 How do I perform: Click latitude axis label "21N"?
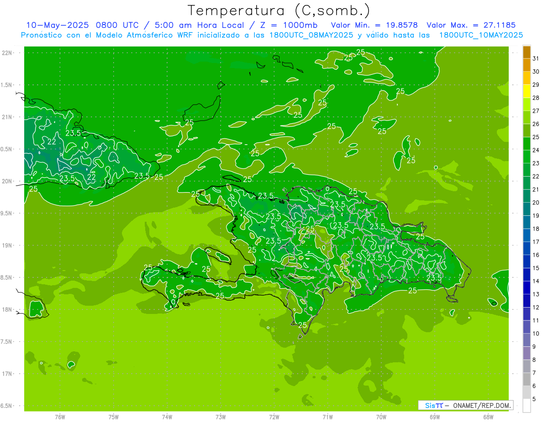(x=7, y=117)
